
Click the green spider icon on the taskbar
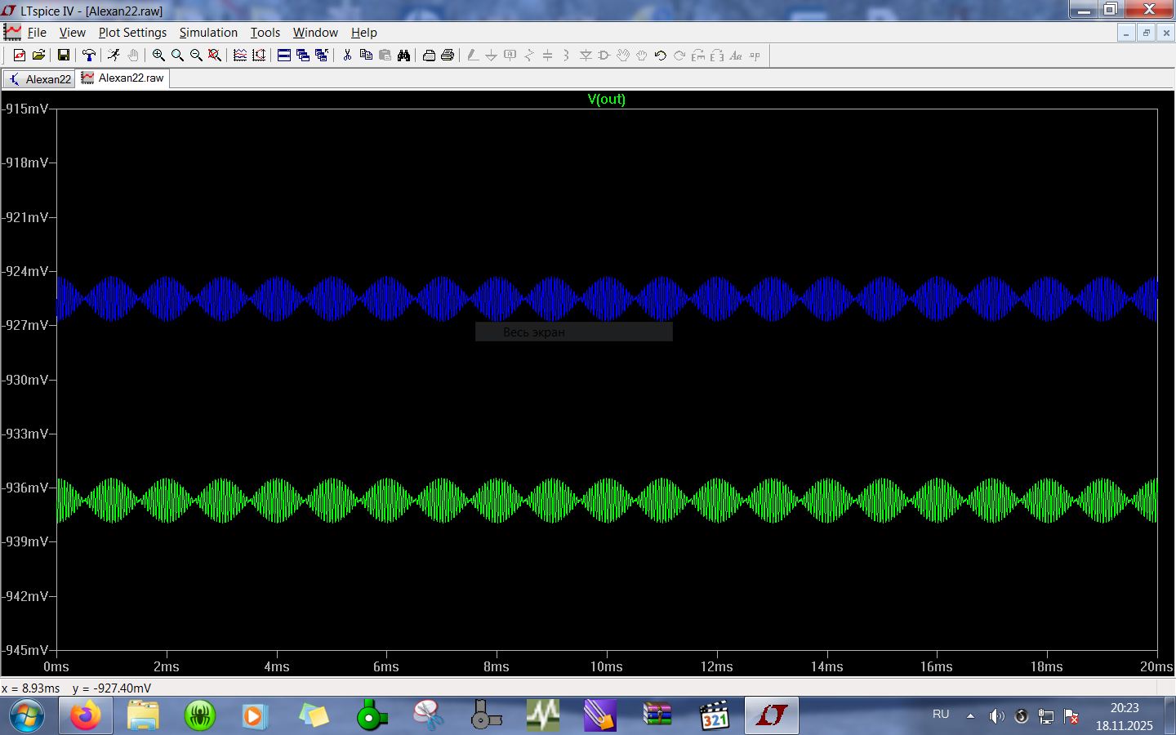click(x=200, y=716)
